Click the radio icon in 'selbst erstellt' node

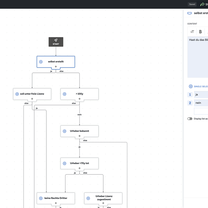41,62
